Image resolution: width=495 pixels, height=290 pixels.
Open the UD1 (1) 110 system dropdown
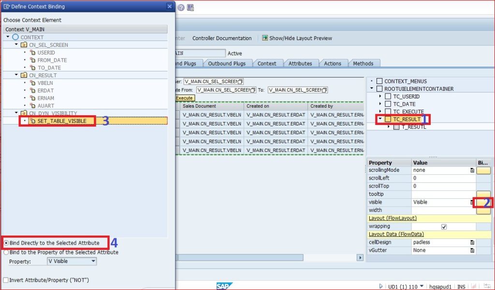point(422,286)
